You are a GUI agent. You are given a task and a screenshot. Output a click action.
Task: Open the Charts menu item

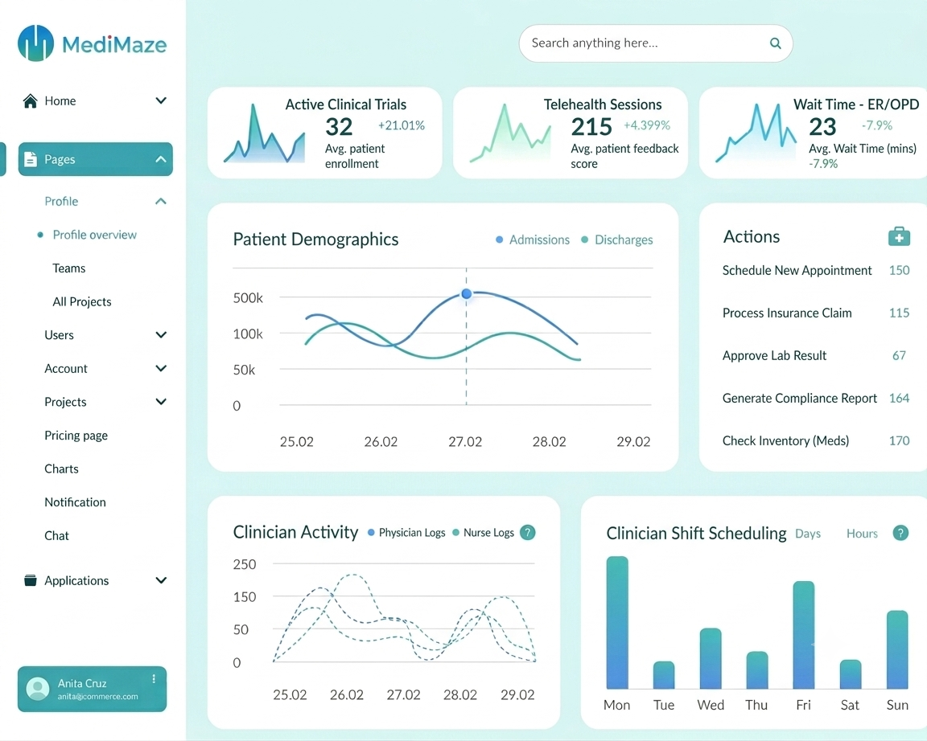pos(61,469)
